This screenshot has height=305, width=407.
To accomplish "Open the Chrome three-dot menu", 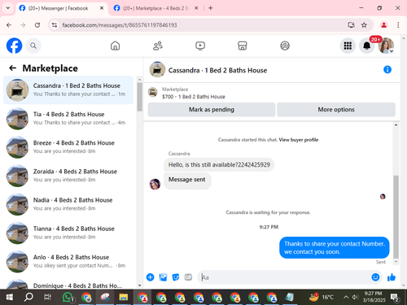I will click(x=398, y=25).
